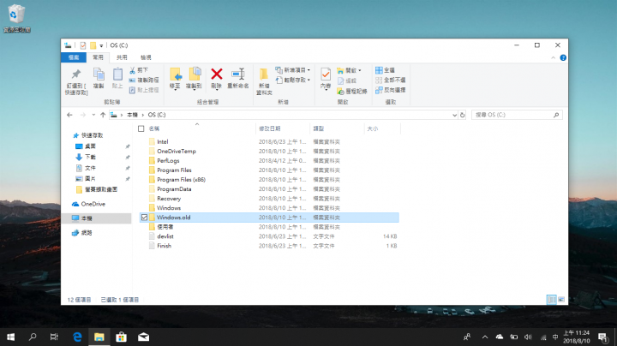The height and width of the screenshot is (346, 617).
Task: Click the volume speaker tray icon
Action: click(x=528, y=337)
